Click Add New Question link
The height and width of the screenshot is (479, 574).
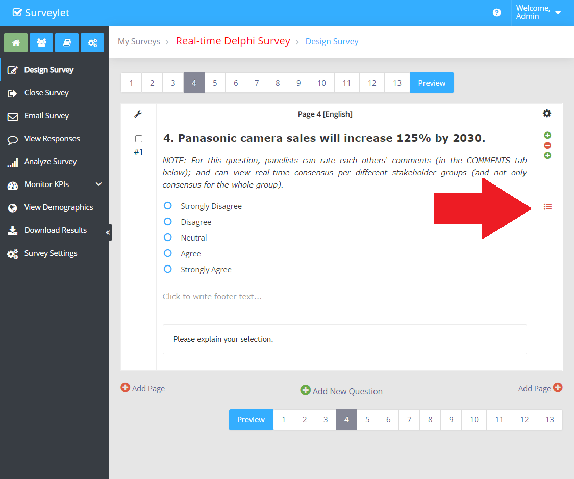click(x=341, y=391)
